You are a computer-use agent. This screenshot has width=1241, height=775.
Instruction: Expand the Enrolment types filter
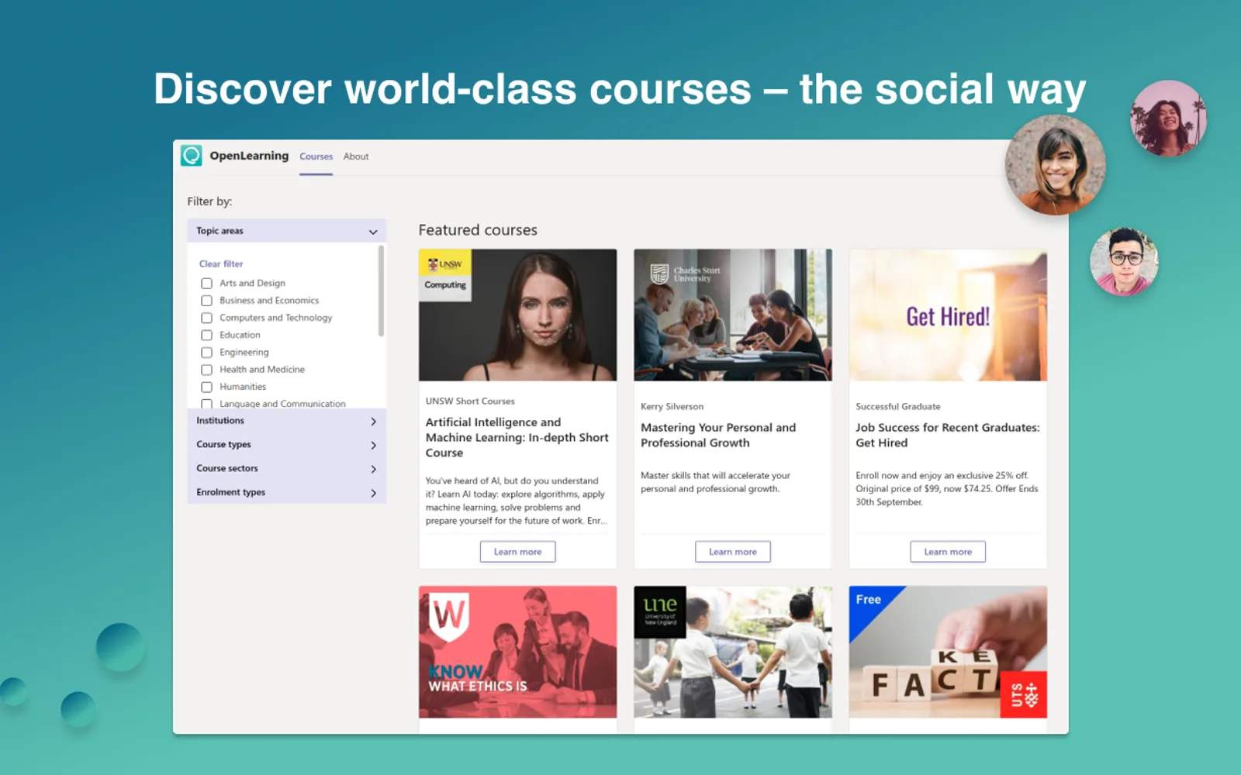coord(286,492)
